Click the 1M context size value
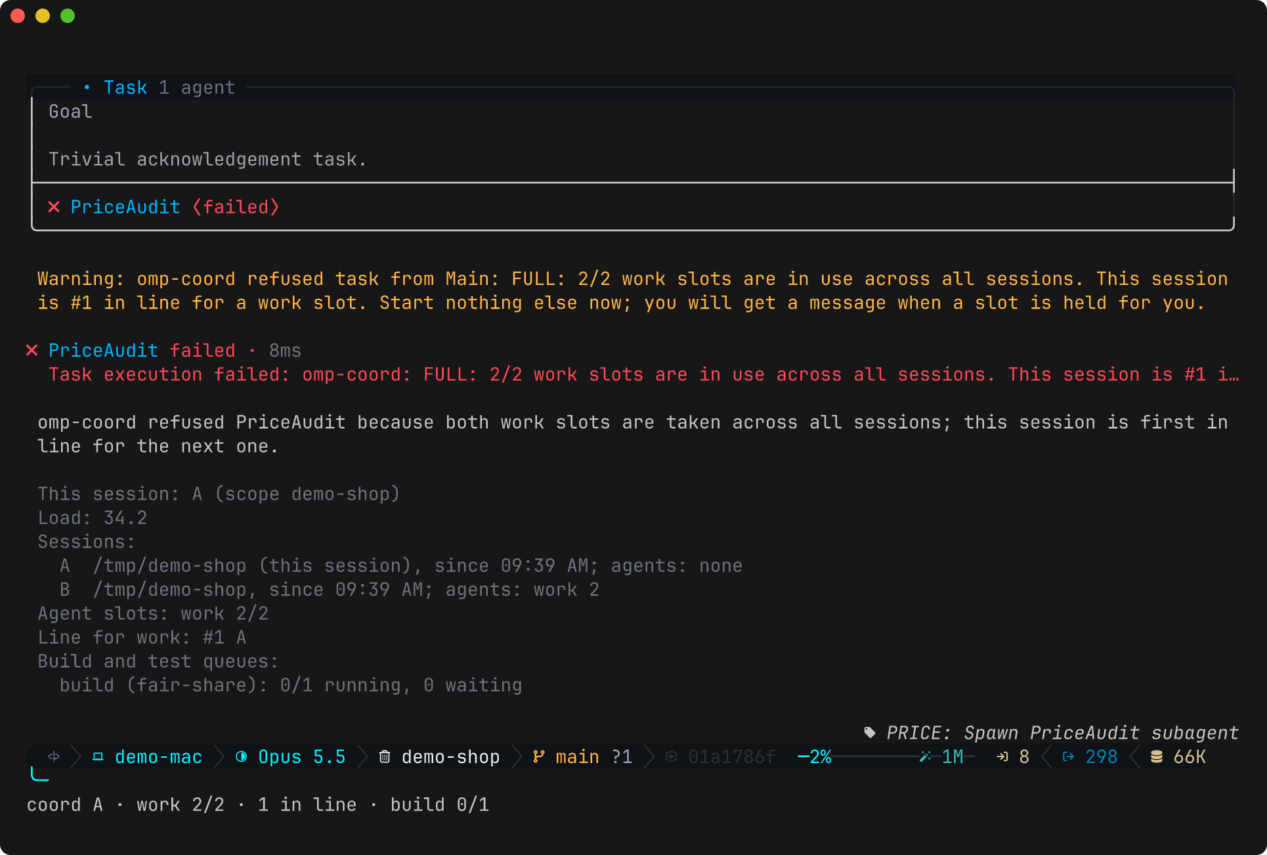 click(953, 756)
